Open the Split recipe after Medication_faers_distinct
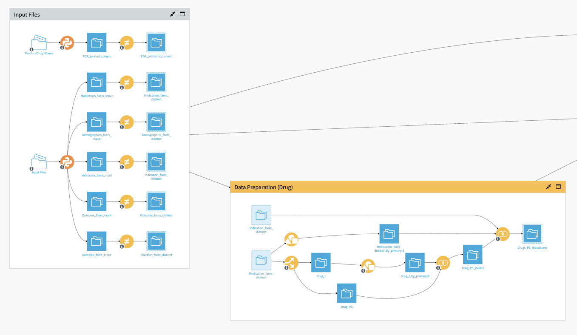Screen dimensions: 577x335 tap(292, 263)
